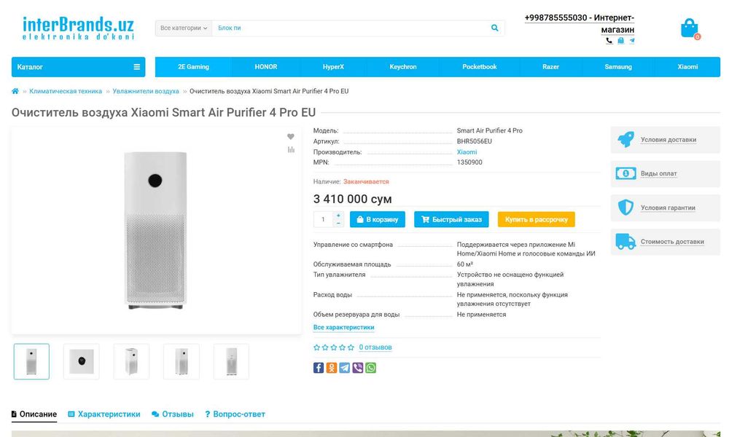Share product via Viber icon

pyautogui.click(x=358, y=368)
